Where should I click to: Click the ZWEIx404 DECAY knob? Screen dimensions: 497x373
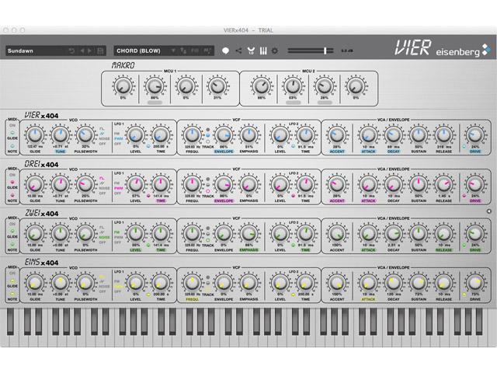pos(394,234)
